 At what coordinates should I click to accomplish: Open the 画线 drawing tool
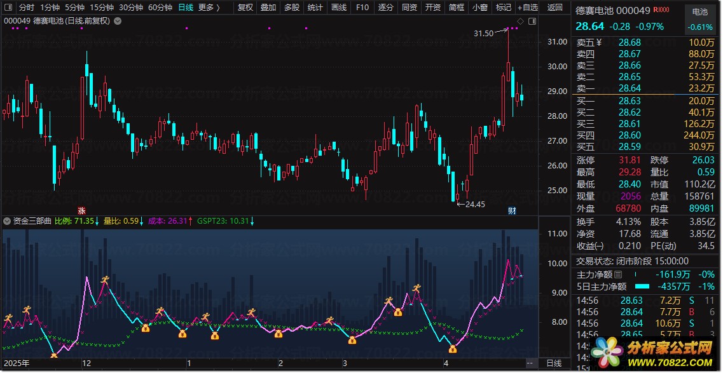tap(339, 8)
